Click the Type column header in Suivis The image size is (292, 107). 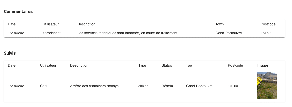click(142, 65)
